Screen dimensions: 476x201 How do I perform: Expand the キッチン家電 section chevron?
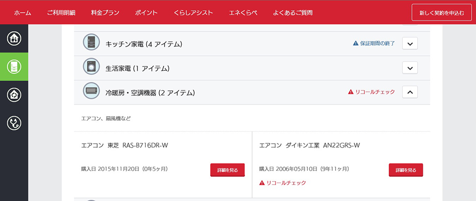point(410,44)
